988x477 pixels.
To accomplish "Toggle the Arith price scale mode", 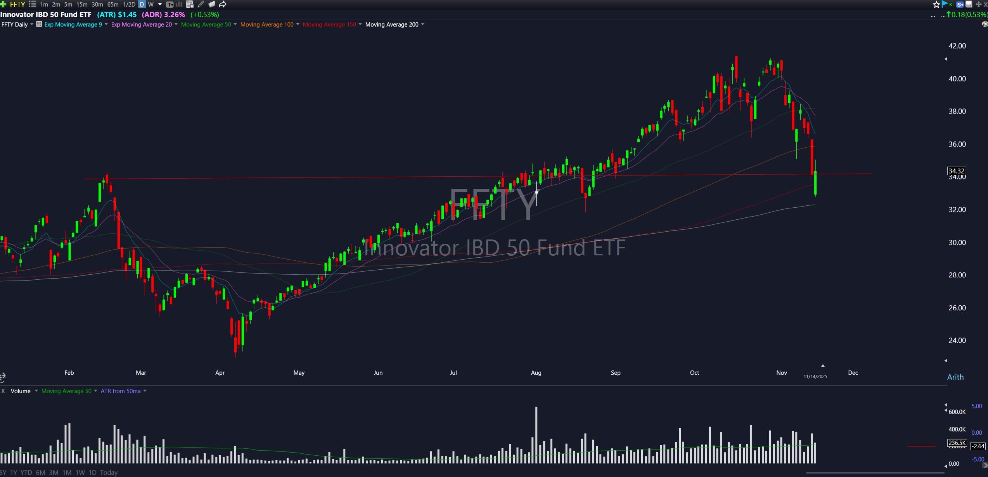I will point(955,377).
